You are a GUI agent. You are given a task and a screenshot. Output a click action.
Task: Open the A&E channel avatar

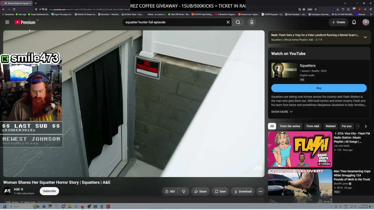[x=7, y=191]
